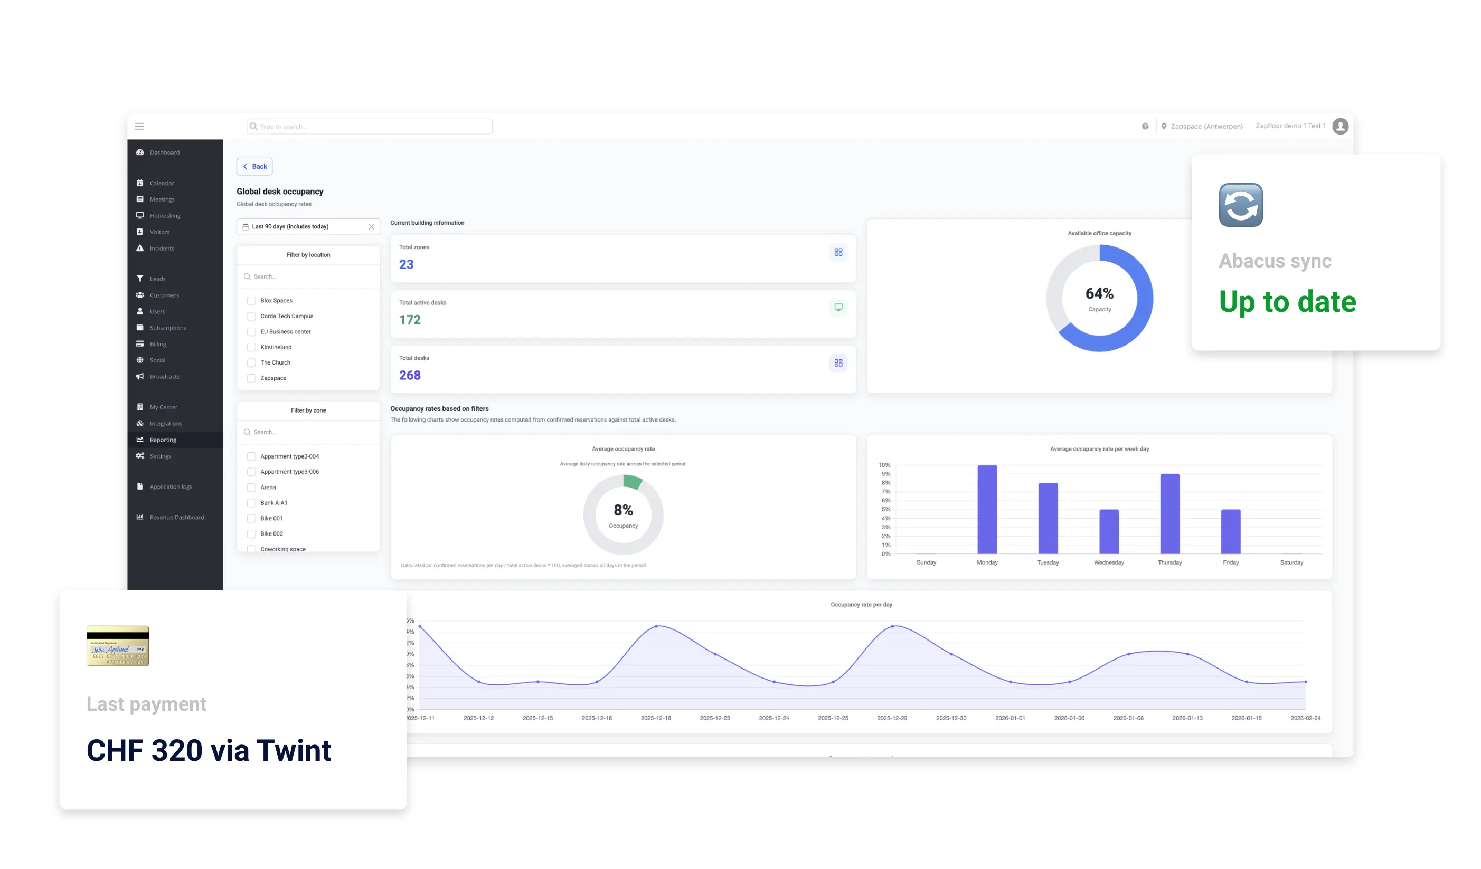Viewport: 1481px width, 869px height.
Task: Click the Total active desks monitor icon
Action: click(838, 307)
